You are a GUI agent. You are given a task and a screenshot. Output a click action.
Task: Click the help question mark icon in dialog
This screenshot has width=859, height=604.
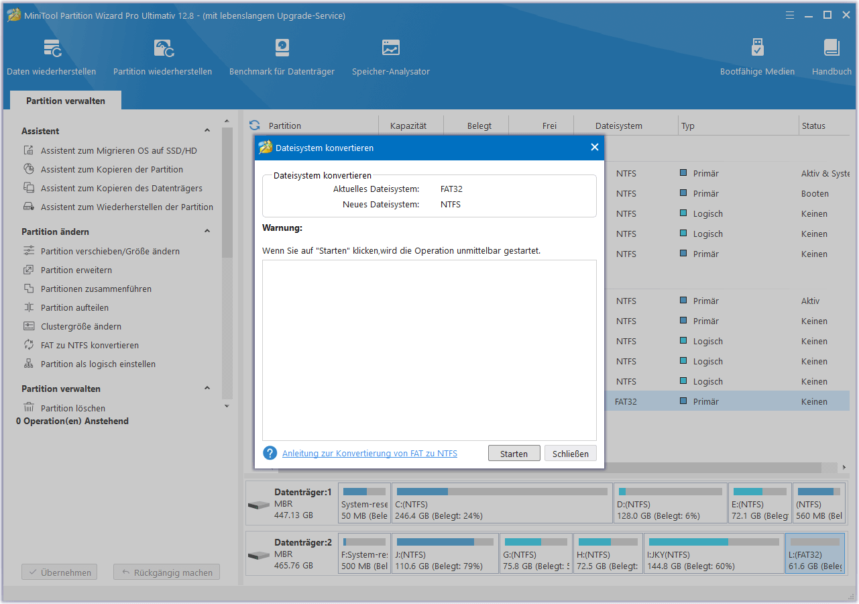[x=270, y=453]
